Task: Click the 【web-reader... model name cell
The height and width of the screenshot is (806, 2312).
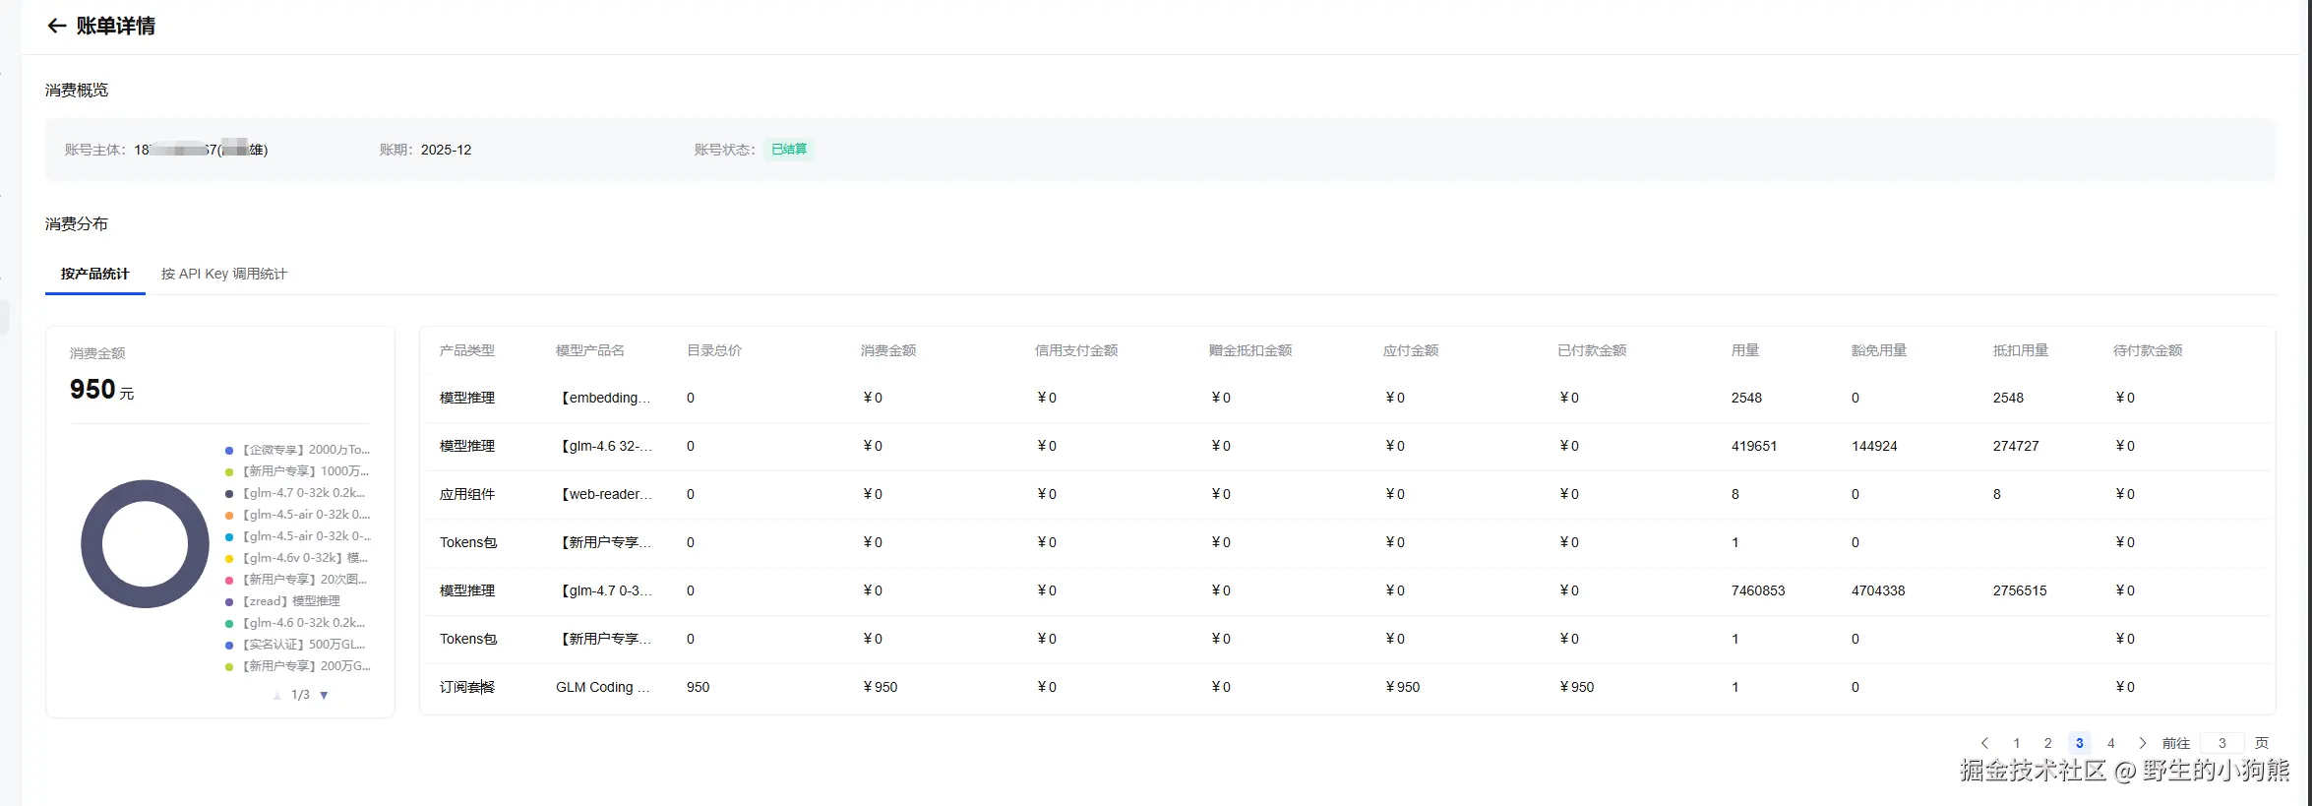Action: [605, 494]
